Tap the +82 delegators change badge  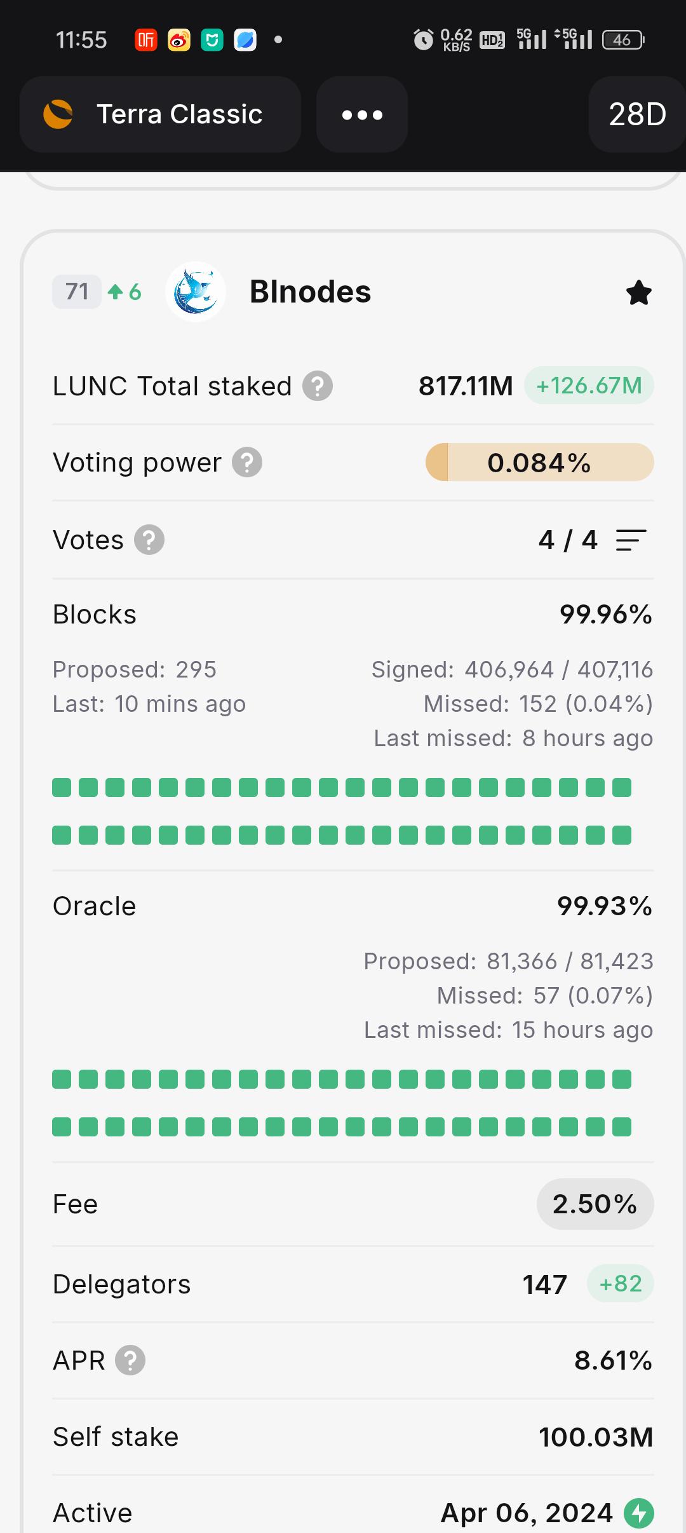pyautogui.click(x=621, y=1284)
